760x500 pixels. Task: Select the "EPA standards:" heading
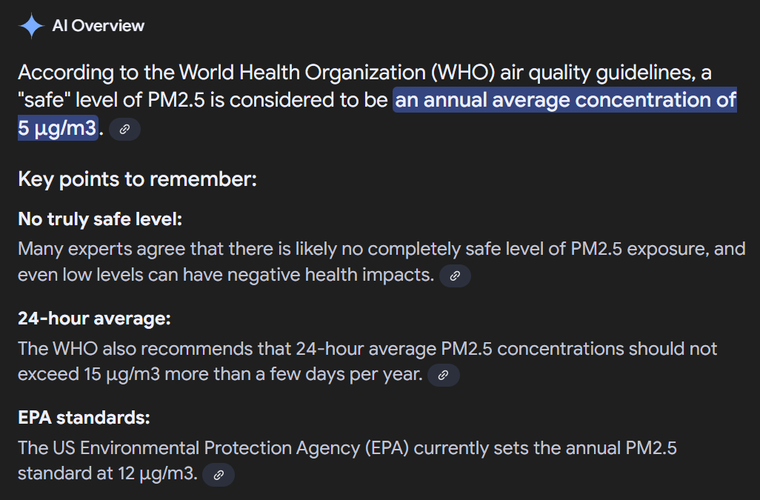84,418
